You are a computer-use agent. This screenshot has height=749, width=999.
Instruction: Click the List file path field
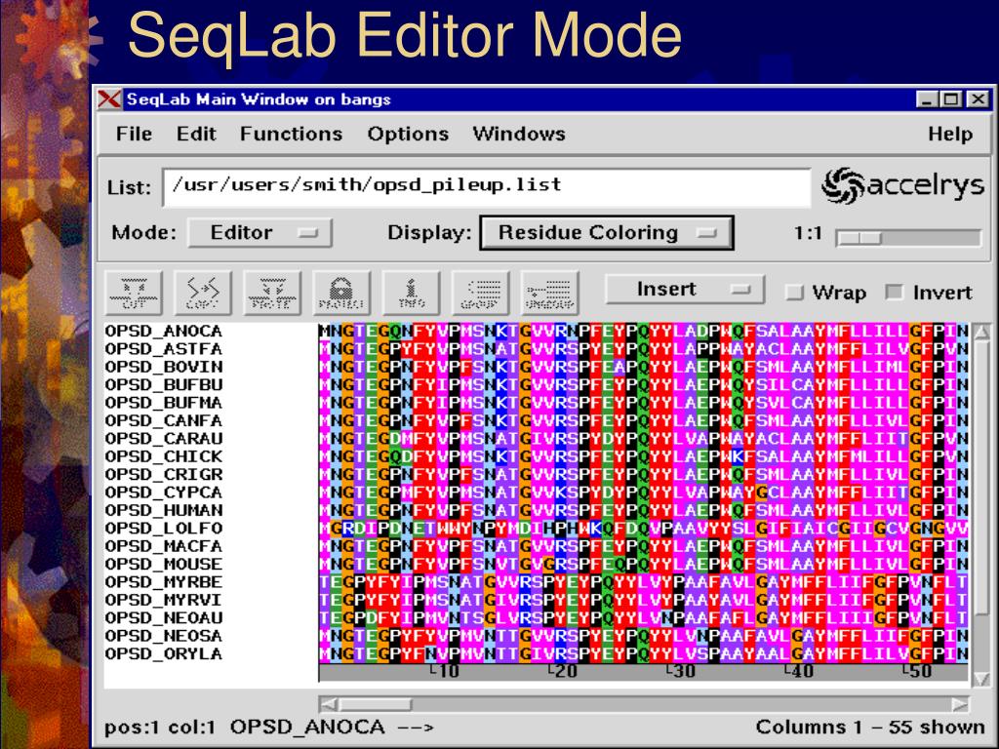tap(487, 187)
